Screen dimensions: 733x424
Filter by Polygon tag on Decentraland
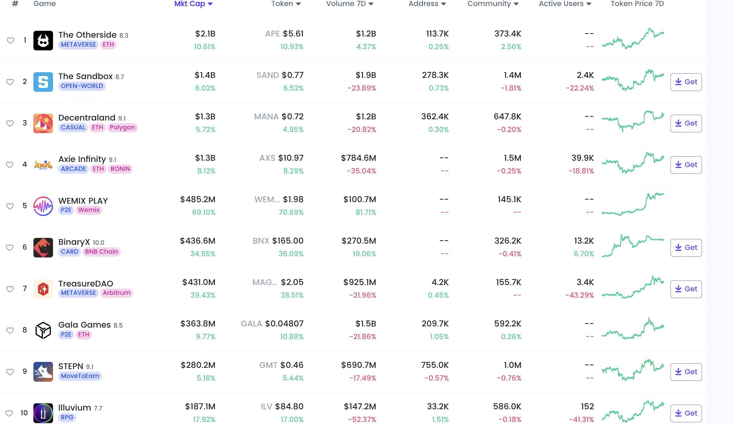pyautogui.click(x=122, y=127)
